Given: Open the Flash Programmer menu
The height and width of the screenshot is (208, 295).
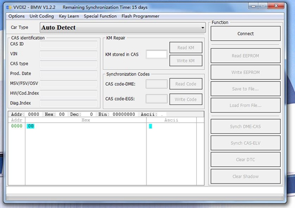Looking at the screenshot, I should [x=140, y=16].
